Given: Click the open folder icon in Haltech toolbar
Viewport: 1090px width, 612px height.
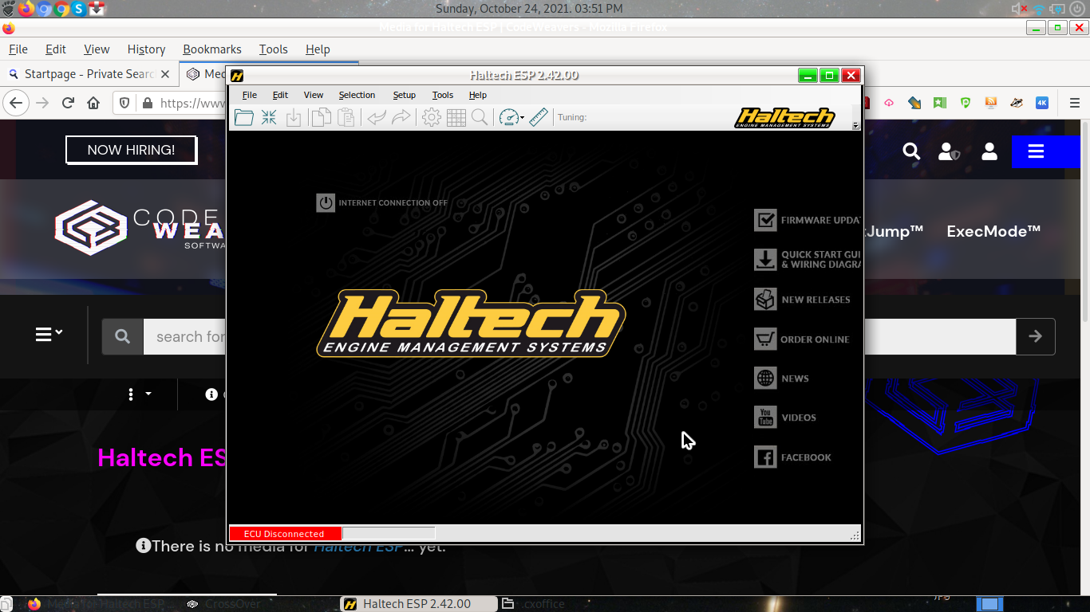Looking at the screenshot, I should coord(244,118).
